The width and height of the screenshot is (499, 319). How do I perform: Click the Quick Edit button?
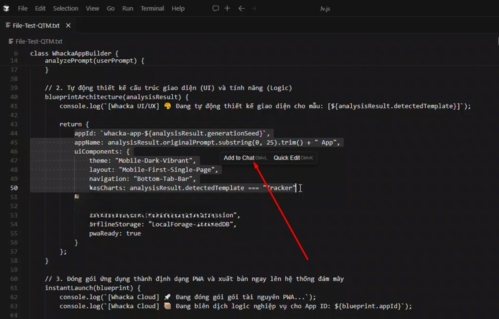coord(293,158)
